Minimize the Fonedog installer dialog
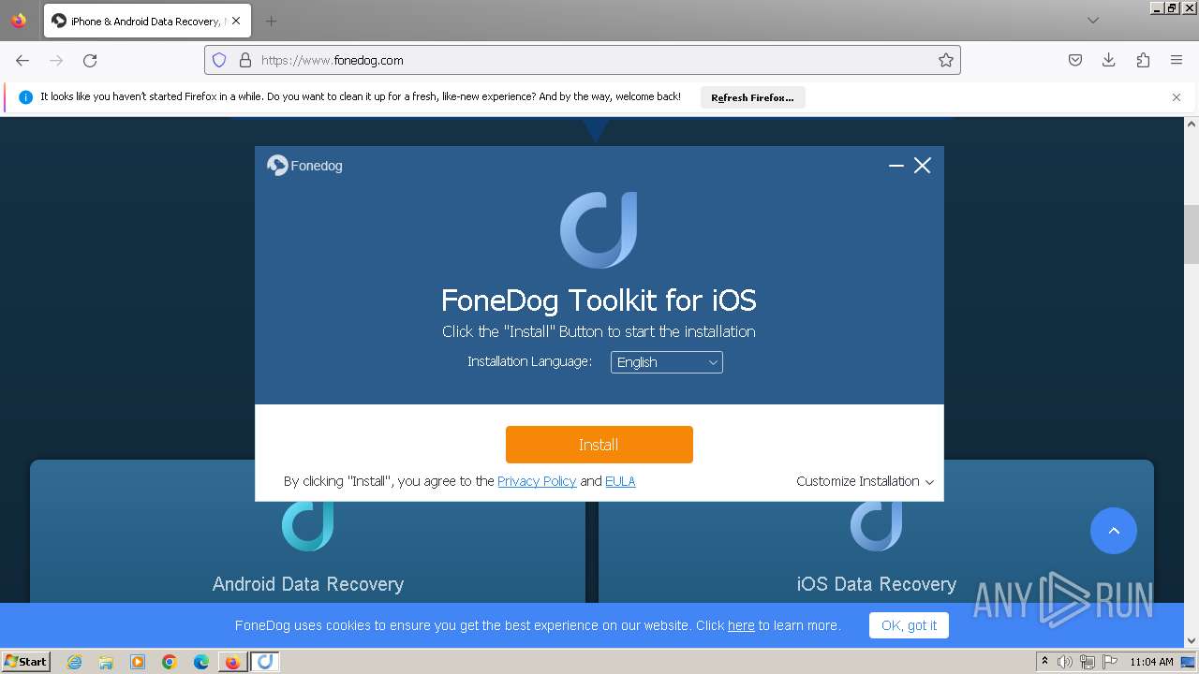Viewport: 1199px width, 674px height. point(896,166)
